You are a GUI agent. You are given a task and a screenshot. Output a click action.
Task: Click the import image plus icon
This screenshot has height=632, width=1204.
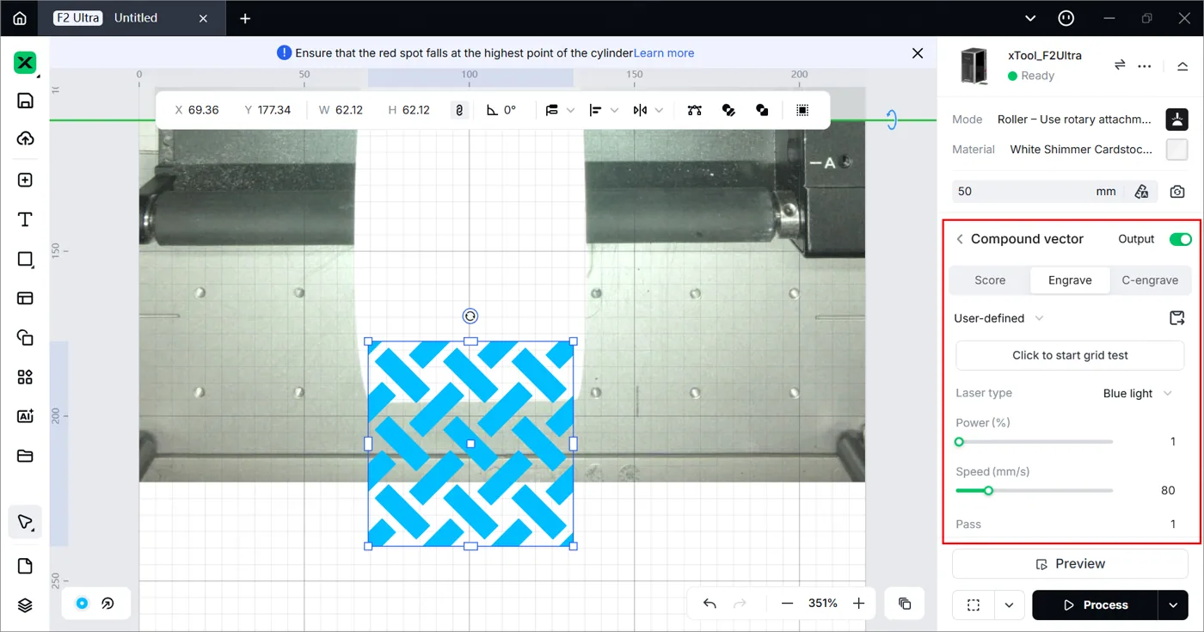coord(25,180)
